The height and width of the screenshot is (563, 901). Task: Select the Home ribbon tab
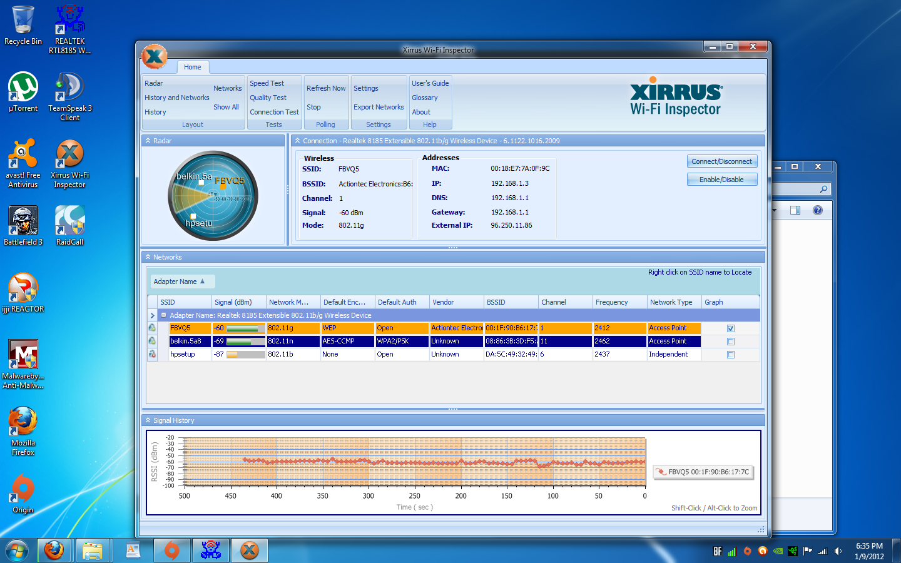click(x=193, y=67)
